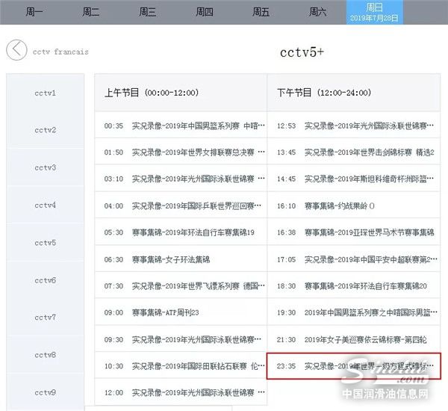The width and height of the screenshot is (448, 411).
Task: Select the 21:30 女子美巡赛 program row
Action: tap(354, 339)
